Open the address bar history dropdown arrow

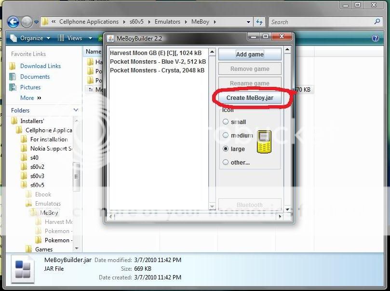[248, 22]
